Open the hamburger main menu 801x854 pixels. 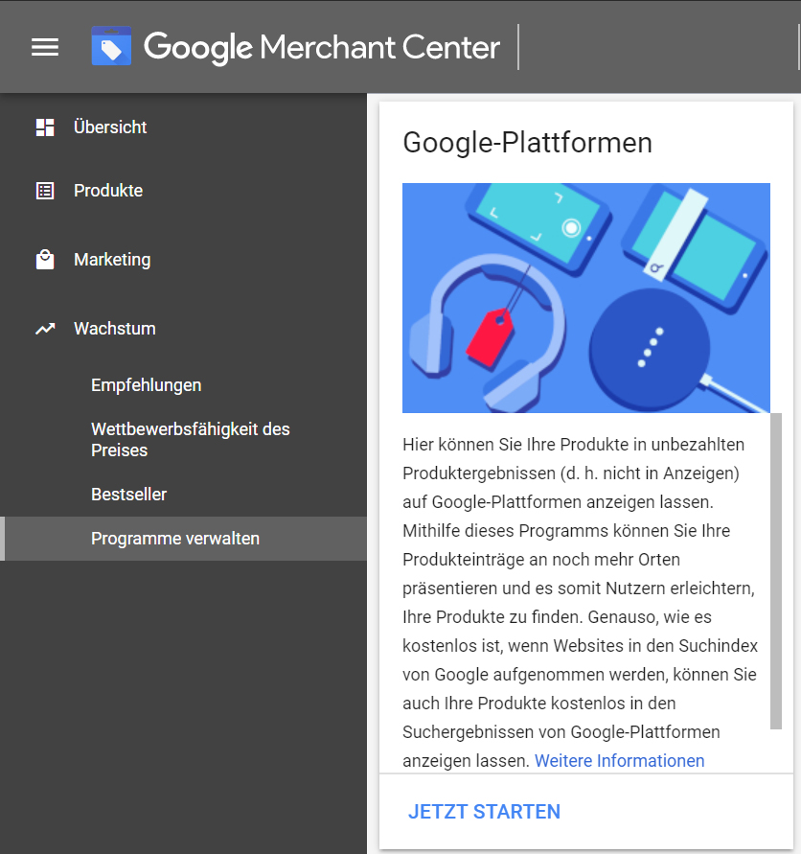point(45,47)
